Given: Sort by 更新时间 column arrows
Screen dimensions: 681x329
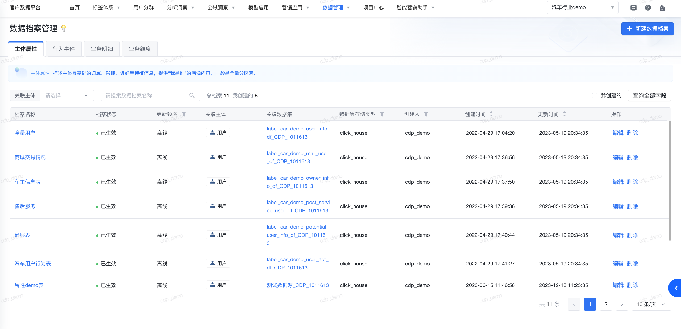Looking at the screenshot, I should [564, 114].
